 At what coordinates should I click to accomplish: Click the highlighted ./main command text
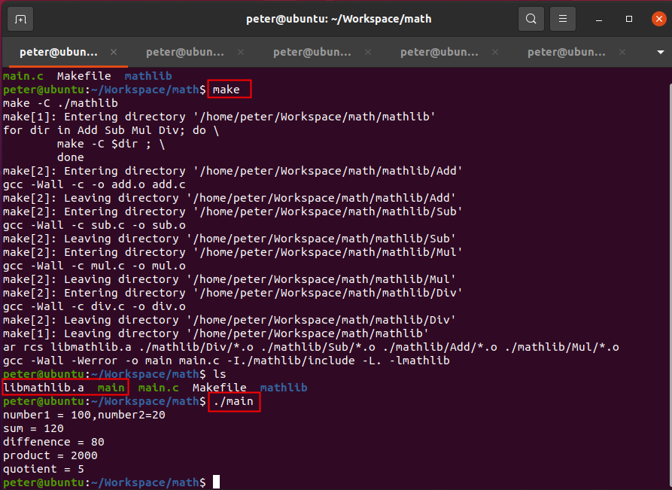tap(233, 401)
